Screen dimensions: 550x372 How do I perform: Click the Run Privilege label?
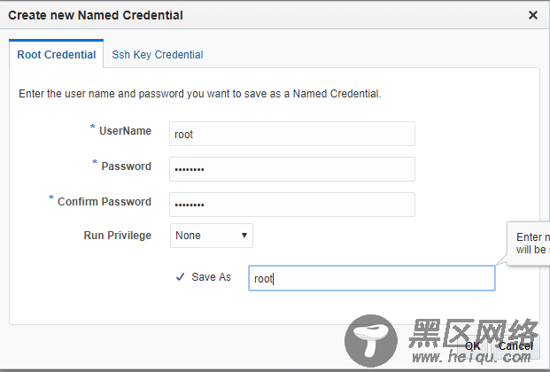click(118, 236)
